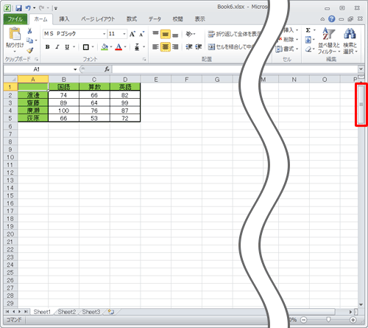This screenshot has height=328, width=368.
Task: Toggle Bold formatting
Action: pos(48,47)
